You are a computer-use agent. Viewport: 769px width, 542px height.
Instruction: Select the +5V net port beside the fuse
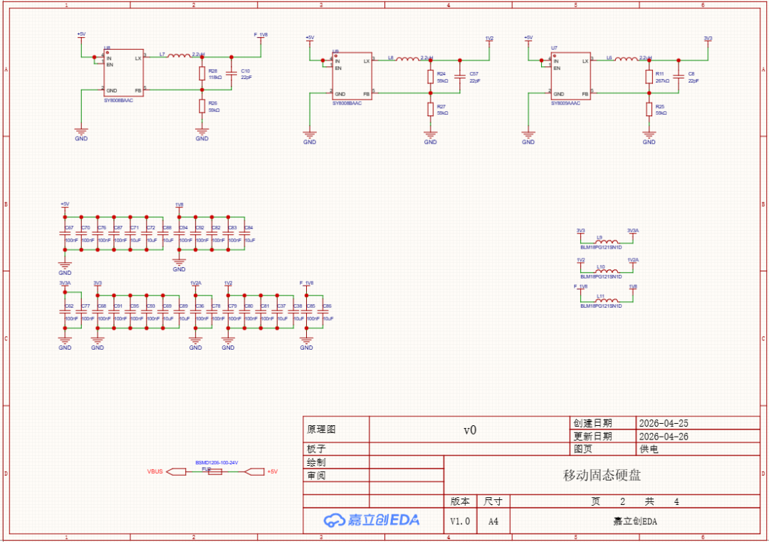point(254,472)
